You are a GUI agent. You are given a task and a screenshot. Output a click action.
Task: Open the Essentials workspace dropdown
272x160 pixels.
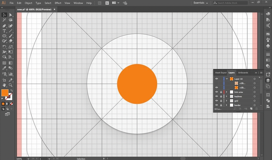(201, 3)
